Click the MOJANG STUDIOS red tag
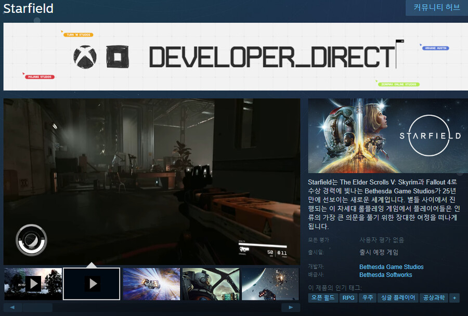 [40, 77]
